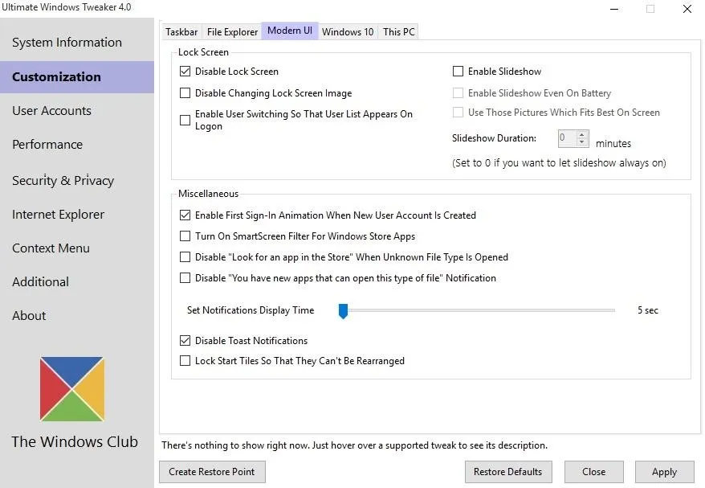Open the File Explorer tab

point(232,31)
